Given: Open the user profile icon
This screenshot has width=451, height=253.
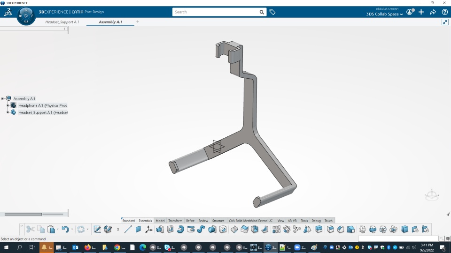Looking at the screenshot, I should pyautogui.click(x=410, y=12).
